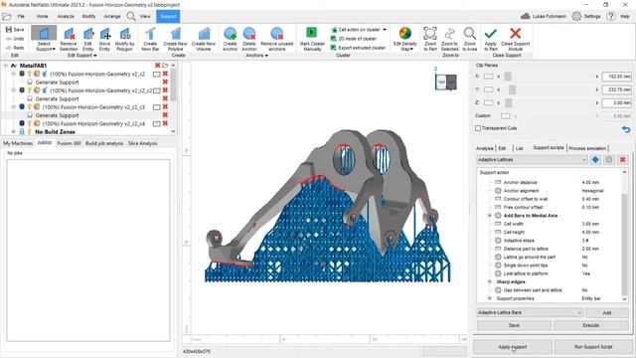
Task: Click the Zoom to Selected icon
Action: point(449,33)
